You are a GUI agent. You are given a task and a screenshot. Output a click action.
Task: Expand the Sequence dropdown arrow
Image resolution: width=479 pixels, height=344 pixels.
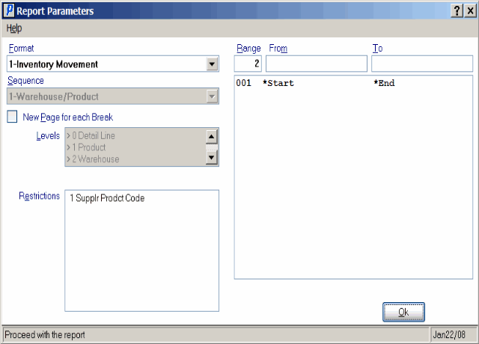pos(212,96)
